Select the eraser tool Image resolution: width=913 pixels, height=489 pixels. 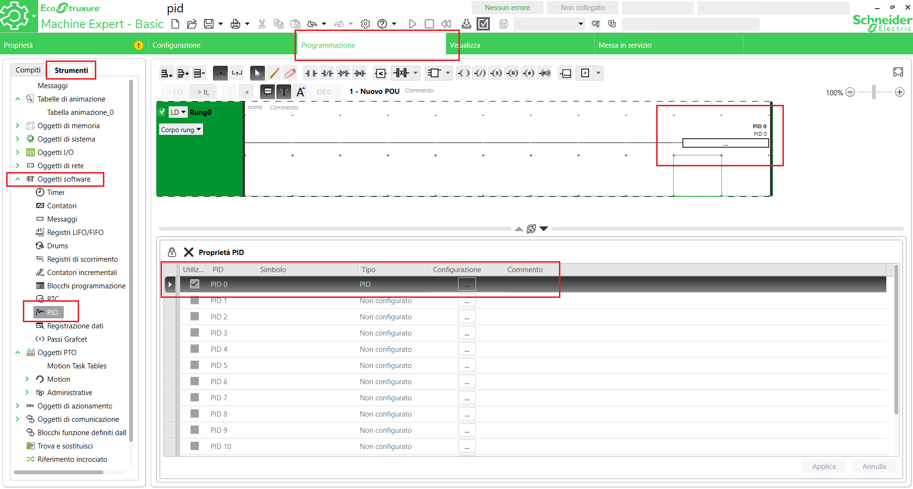[x=290, y=73]
